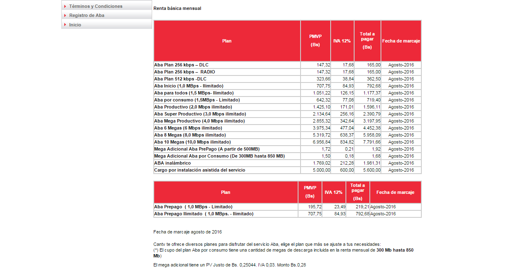
Task: Click the Plan header in first table
Action: pos(227,41)
